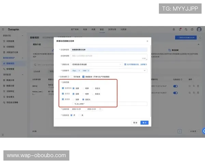
Task: Switch to the 标准 top tab
Action: click(85, 29)
